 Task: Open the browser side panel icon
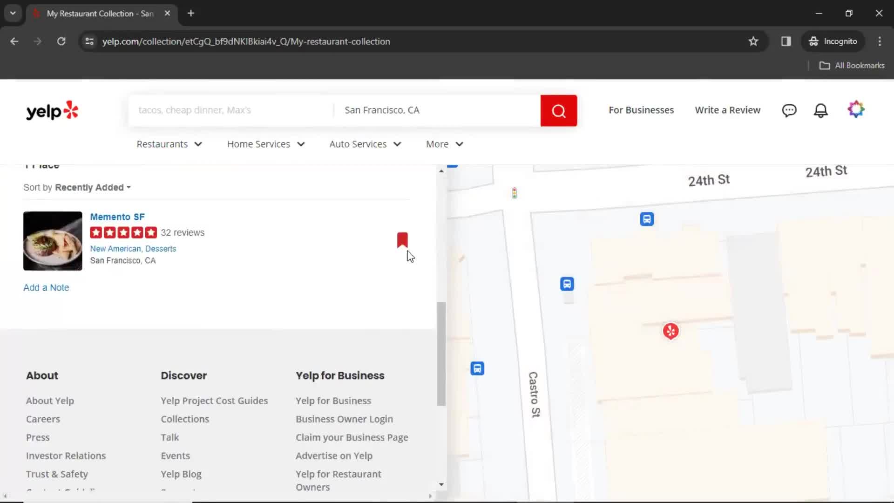[786, 41]
